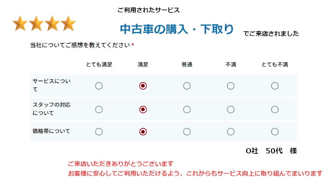Mark 不満 for スタッフの対応について
This screenshot has height=186, width=328.
coord(230,109)
